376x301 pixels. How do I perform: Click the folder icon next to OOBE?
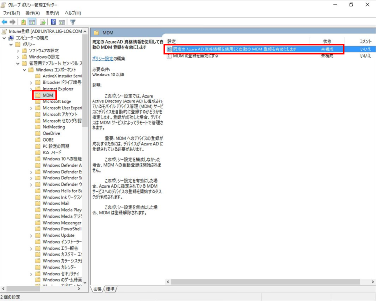coord(38,140)
